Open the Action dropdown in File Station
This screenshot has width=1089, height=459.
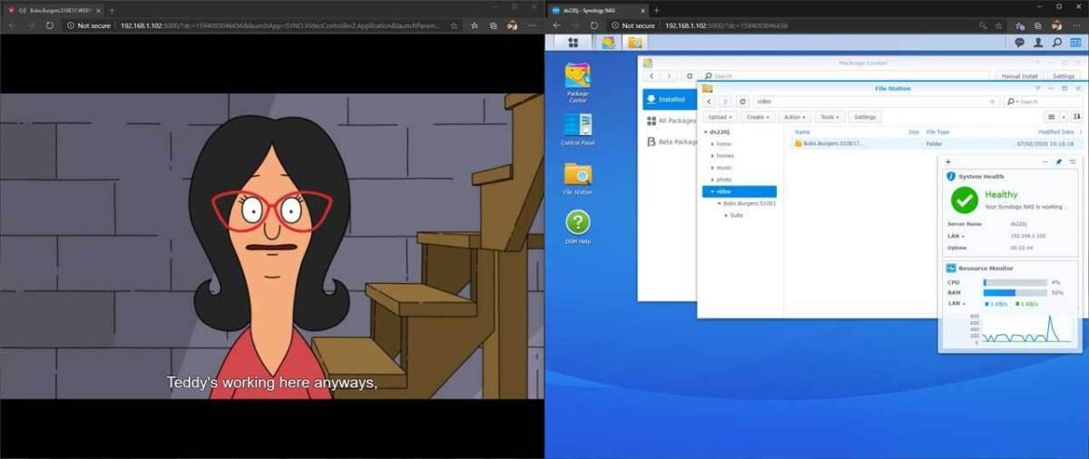pos(794,117)
